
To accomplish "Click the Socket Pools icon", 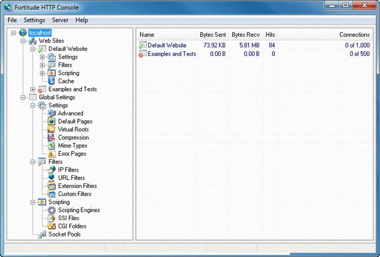I will (x=42, y=234).
